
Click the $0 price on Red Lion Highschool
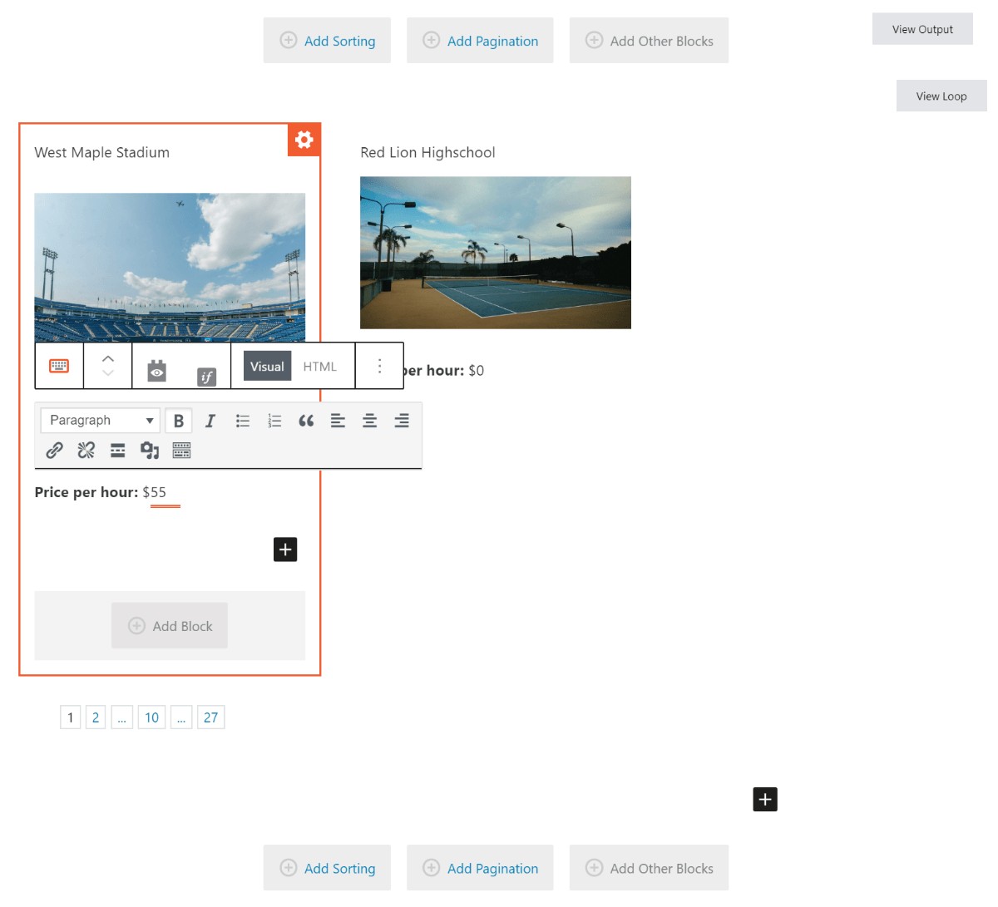coord(477,371)
